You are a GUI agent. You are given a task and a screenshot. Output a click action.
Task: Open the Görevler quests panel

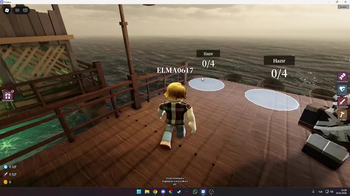pos(342,77)
